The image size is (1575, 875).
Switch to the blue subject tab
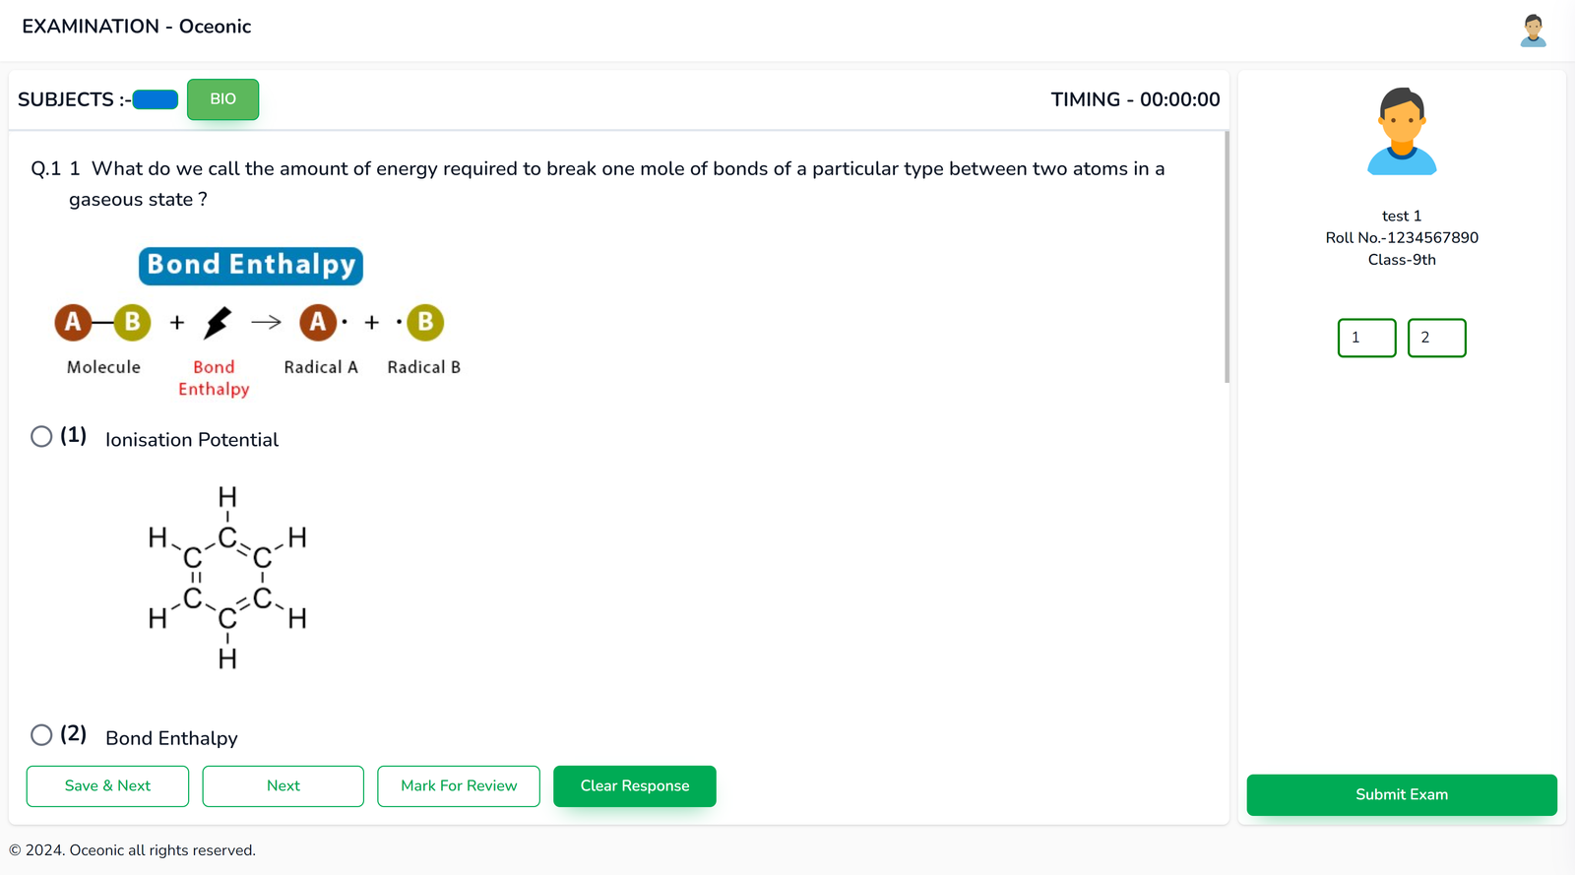156,99
